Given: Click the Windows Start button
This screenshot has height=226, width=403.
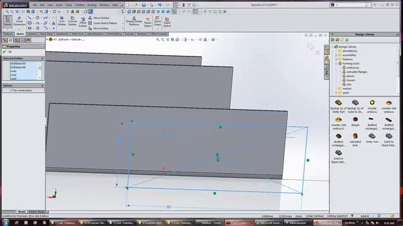Looking at the screenshot, I should pyautogui.click(x=5, y=222).
